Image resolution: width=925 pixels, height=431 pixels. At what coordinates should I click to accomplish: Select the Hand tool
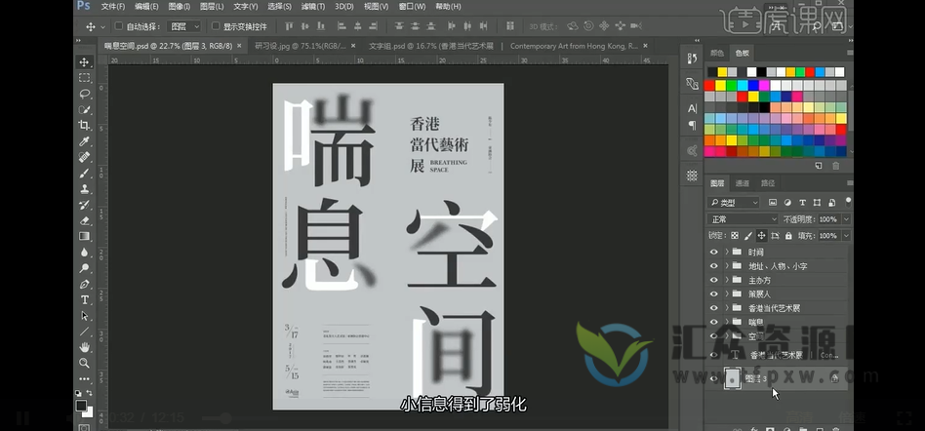point(84,347)
